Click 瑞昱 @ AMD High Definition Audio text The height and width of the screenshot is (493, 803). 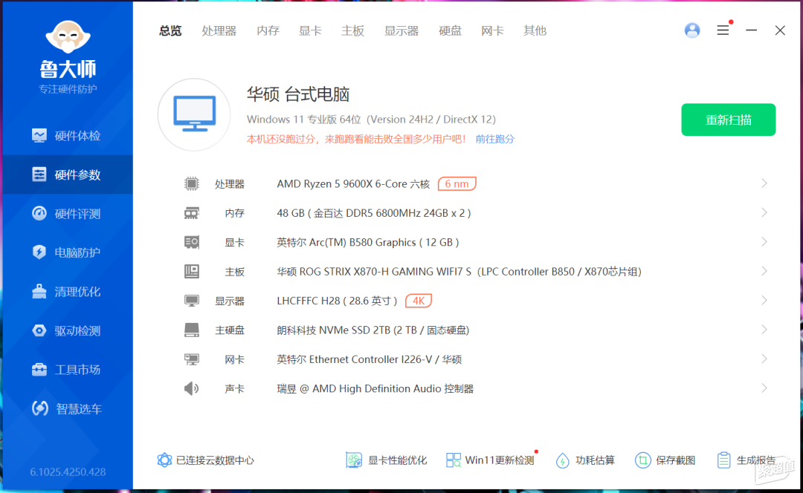pos(375,388)
